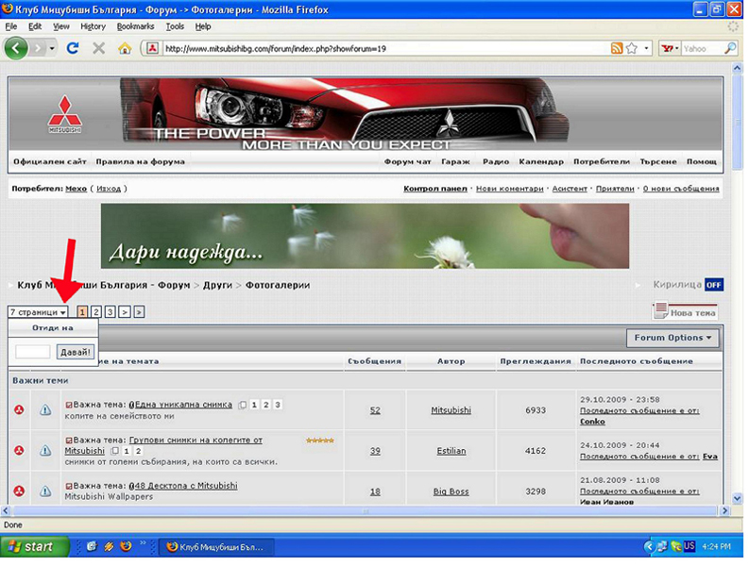Click the Firefox back arrow button

[x=17, y=48]
